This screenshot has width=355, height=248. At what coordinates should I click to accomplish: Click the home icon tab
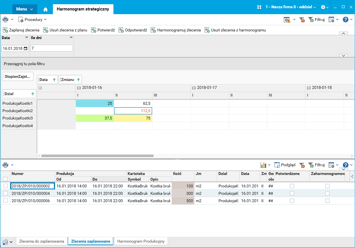(45, 9)
